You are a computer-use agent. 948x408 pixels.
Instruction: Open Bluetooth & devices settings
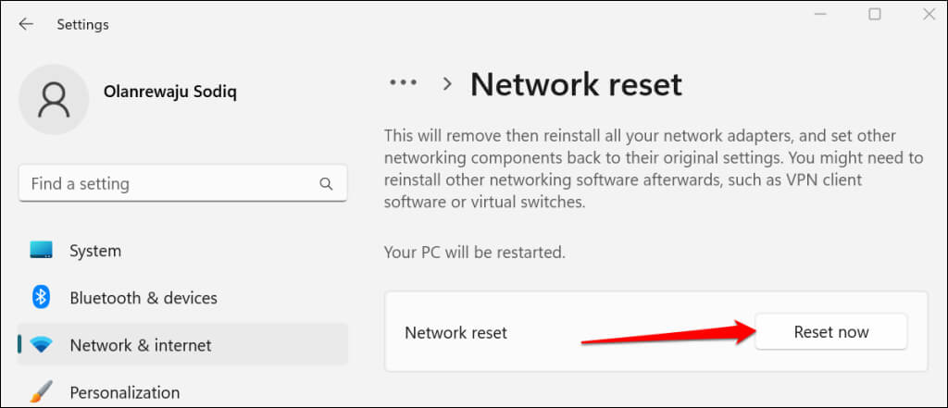[x=143, y=298]
